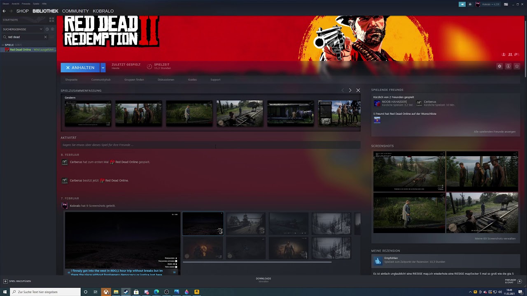Screen dimensions: 527x296
Task: Go to previous game summary entry
Action: tap(342, 90)
